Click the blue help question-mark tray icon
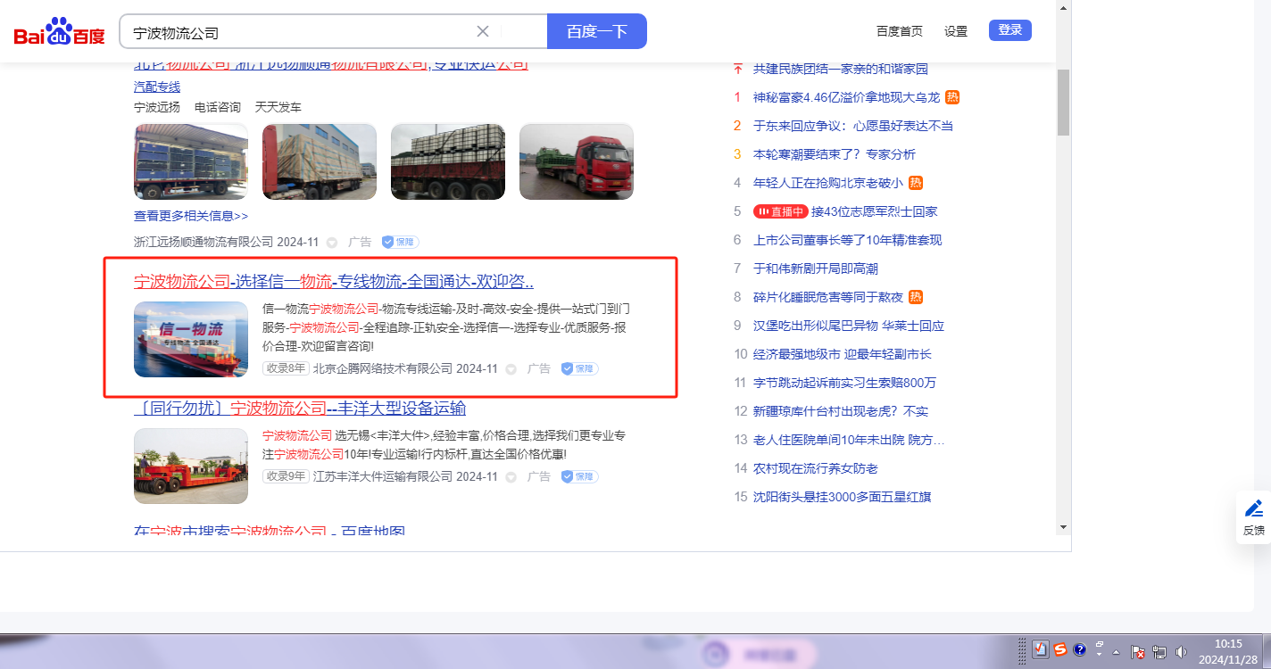The height and width of the screenshot is (669, 1271). click(x=1079, y=649)
